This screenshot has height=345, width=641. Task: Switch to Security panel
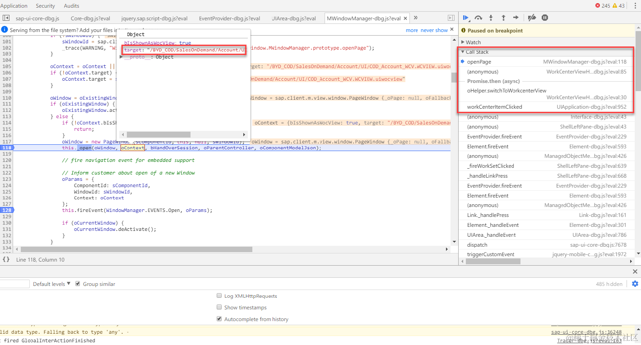45,6
